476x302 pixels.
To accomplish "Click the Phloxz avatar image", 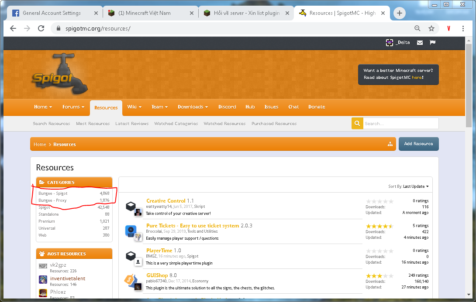I will coord(43,293).
